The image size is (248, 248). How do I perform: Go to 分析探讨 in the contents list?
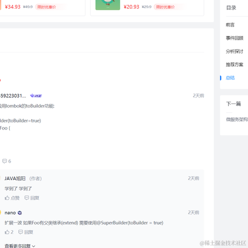tap(235, 51)
